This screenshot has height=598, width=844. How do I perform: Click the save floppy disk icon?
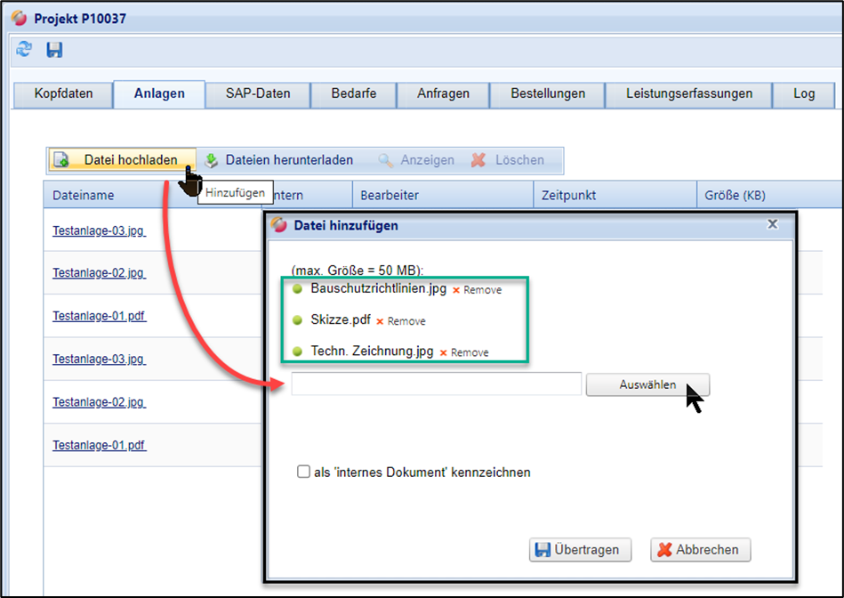[x=54, y=50]
